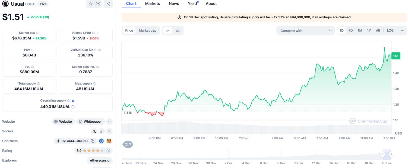Open the chart events history badge showing 2
The width and height of the screenshot is (408, 168).
point(128,144)
